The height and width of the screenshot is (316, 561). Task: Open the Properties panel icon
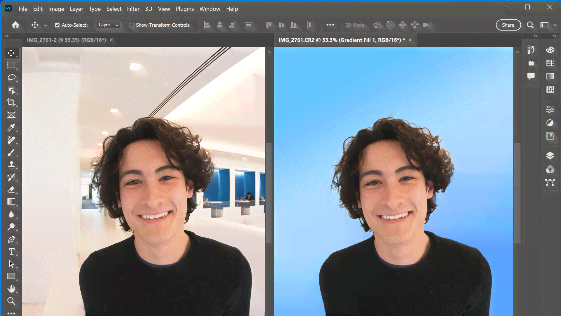[x=550, y=109]
